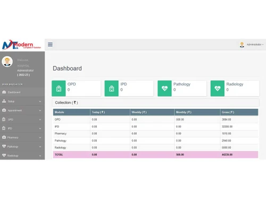Click OPD monthly value 500.00
Image resolution: width=266 pixels, height=199 pixels.
pos(180,119)
